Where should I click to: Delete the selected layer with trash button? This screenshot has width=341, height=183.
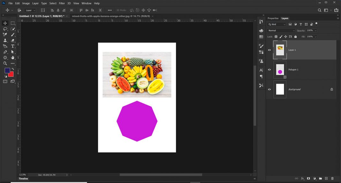pyautogui.click(x=332, y=178)
